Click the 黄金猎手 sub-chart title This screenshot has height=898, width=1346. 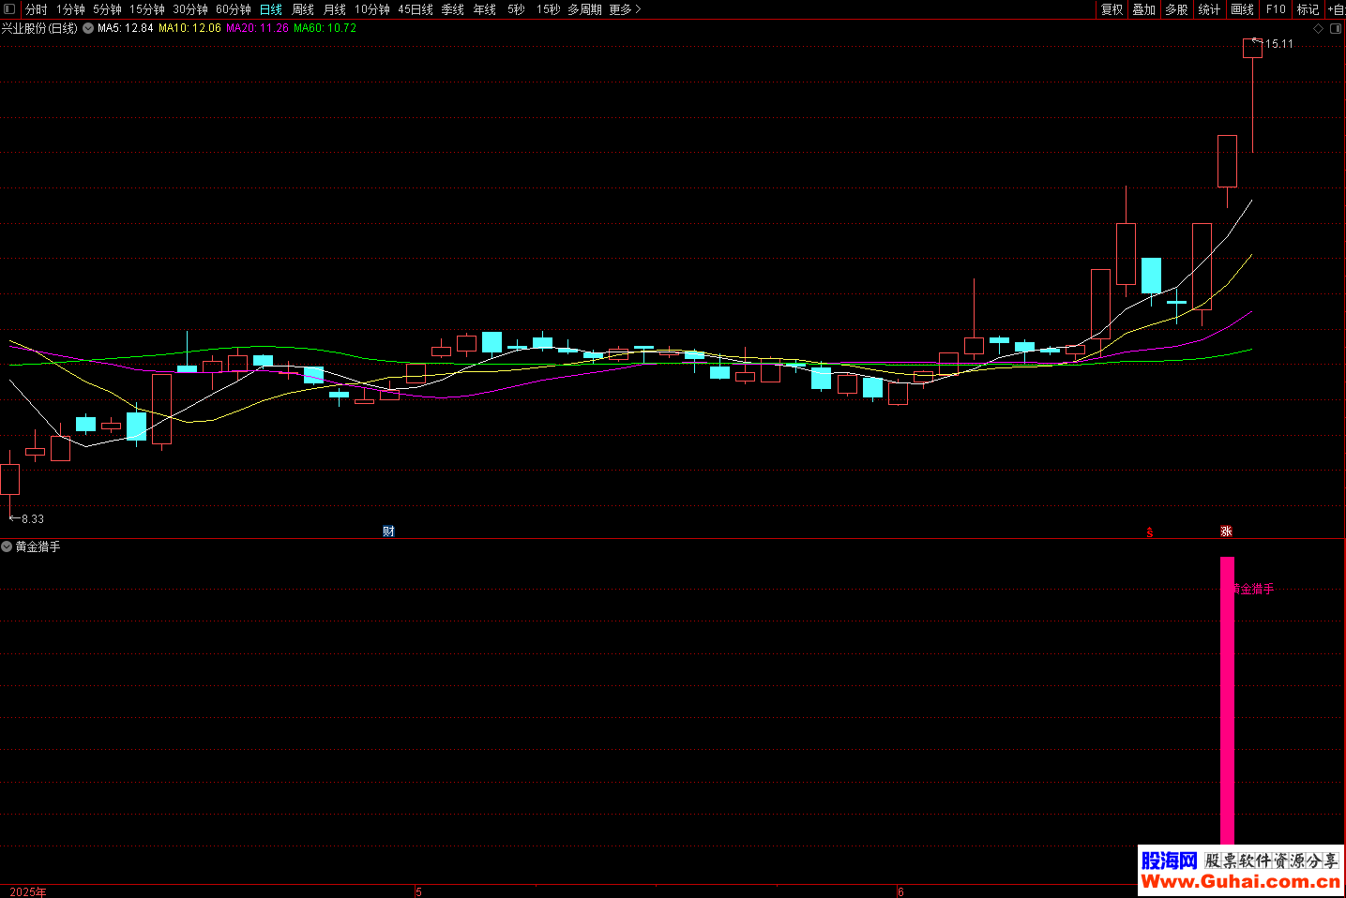pos(38,546)
